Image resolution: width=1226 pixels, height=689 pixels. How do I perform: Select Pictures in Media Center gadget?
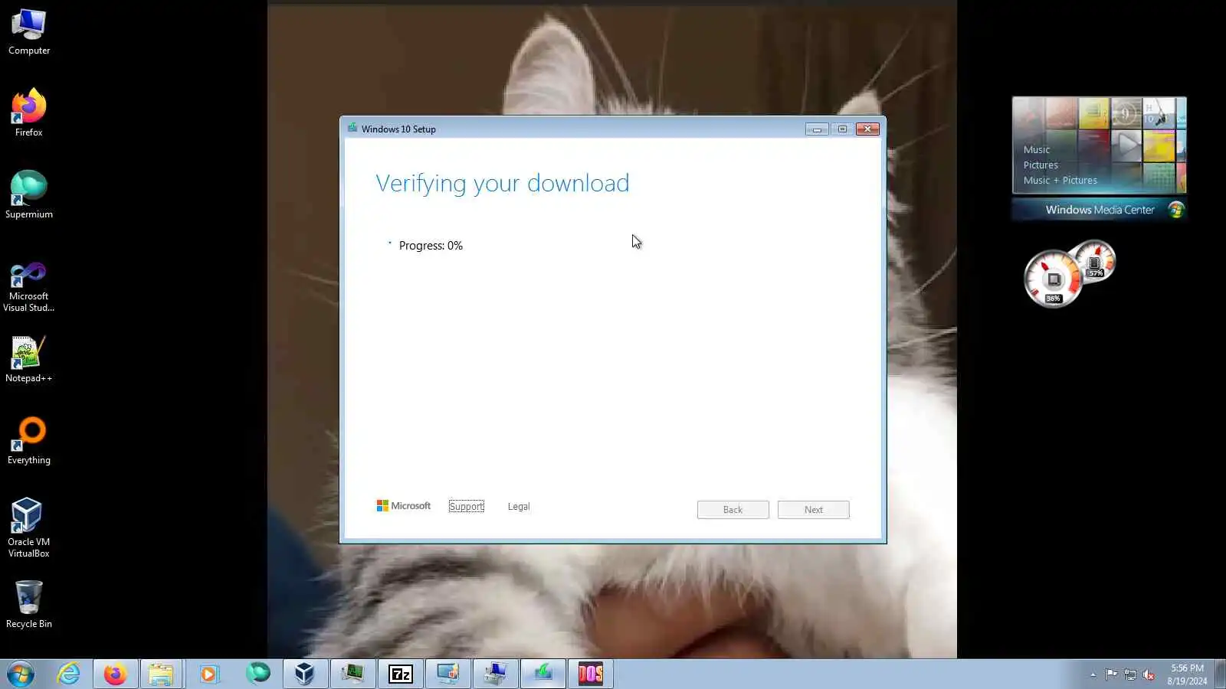point(1041,165)
